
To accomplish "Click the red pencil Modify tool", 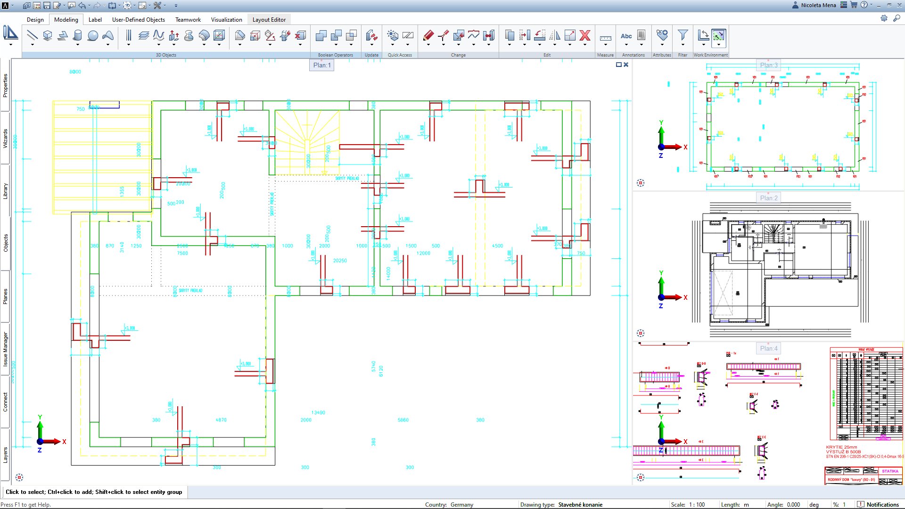I will coord(428,35).
